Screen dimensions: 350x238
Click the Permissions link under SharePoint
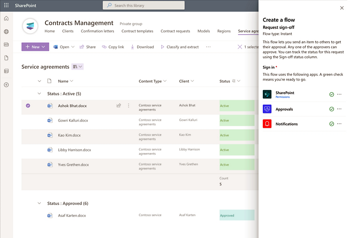[283, 97]
